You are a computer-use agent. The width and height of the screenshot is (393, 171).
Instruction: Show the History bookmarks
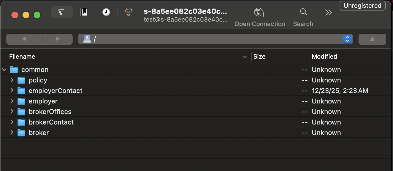click(106, 12)
